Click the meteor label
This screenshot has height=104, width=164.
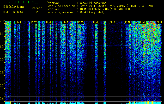click(37, 8)
